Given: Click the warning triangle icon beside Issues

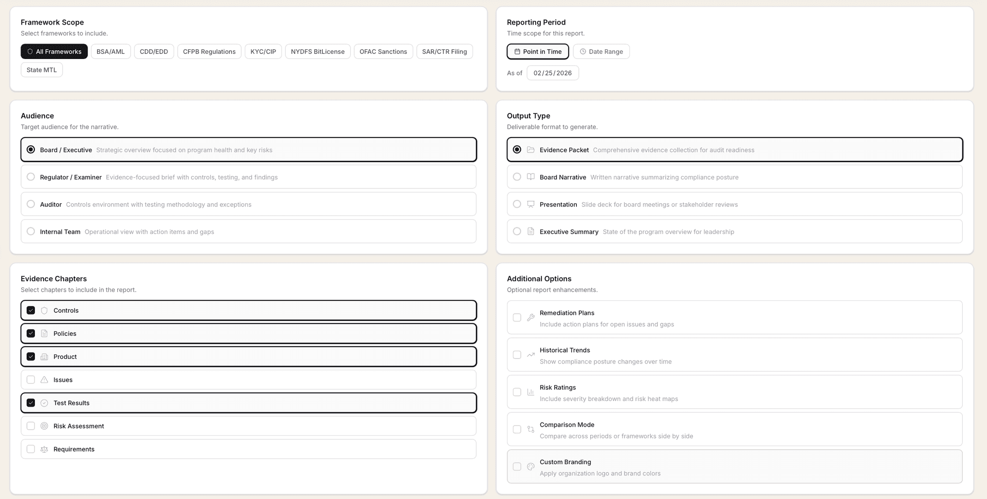Looking at the screenshot, I should (44, 380).
